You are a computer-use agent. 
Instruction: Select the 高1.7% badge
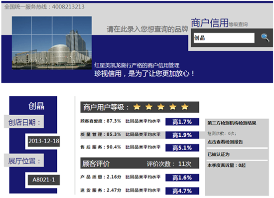click(182, 122)
